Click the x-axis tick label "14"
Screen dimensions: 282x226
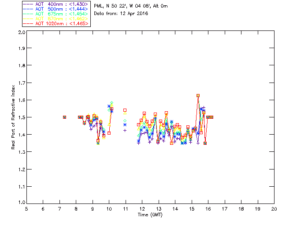(175, 209)
